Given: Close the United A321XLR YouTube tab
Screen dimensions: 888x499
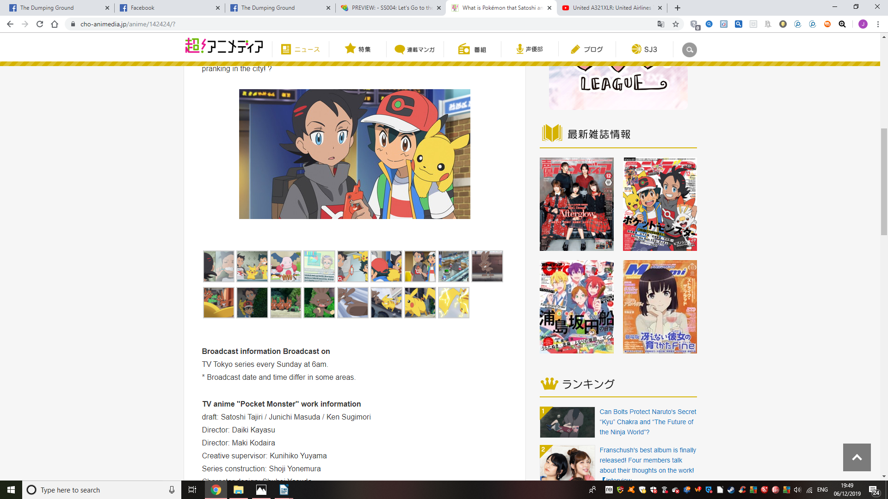Looking at the screenshot, I should 660,8.
